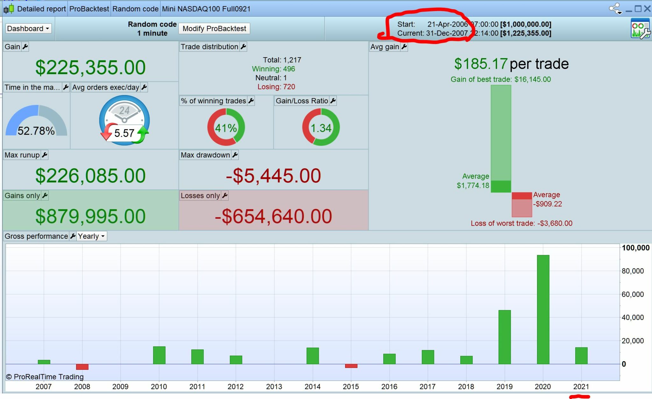Image resolution: width=652 pixels, height=399 pixels.
Task: Expand the Yearly period dropdown
Action: (91, 236)
